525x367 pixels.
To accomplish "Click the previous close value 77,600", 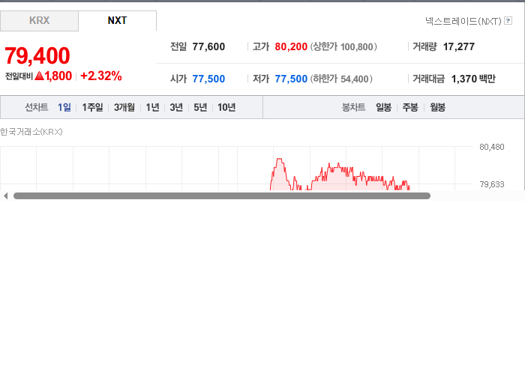I will [x=208, y=46].
